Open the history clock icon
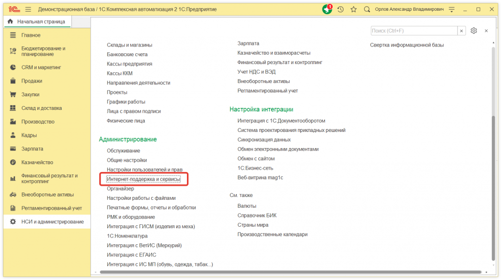Image resolution: width=501 pixels, height=280 pixels. 341,9
